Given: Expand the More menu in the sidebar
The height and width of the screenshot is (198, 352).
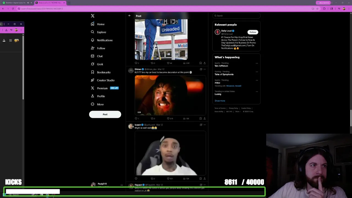Looking at the screenshot, I should coord(97,104).
